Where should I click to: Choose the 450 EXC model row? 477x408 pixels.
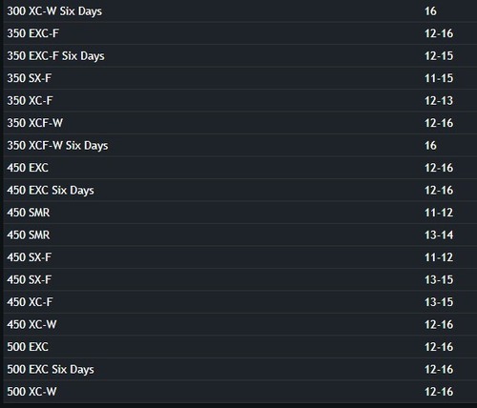[240, 168]
